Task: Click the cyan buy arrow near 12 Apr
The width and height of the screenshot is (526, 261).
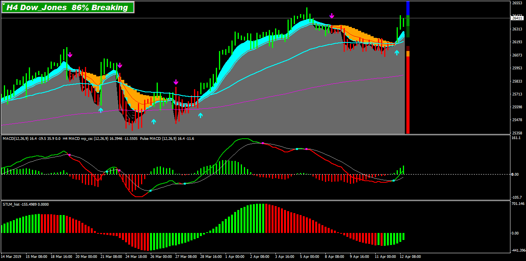Action: 397,53
